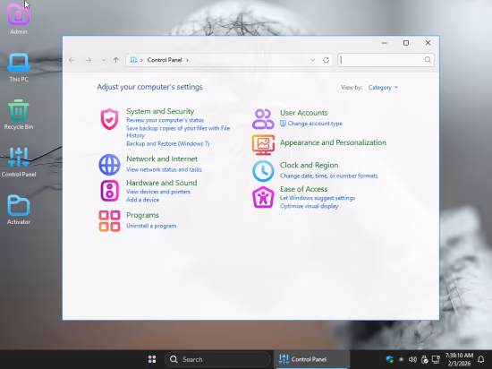Select the Recycle Bin desktop icon
Viewport: 492px width, 369px height.
[19, 115]
